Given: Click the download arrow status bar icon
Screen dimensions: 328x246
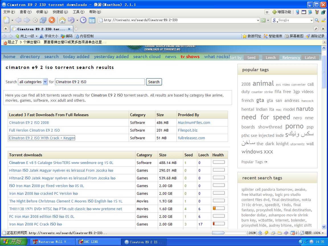Looking at the screenshot, I should click(260, 233).
